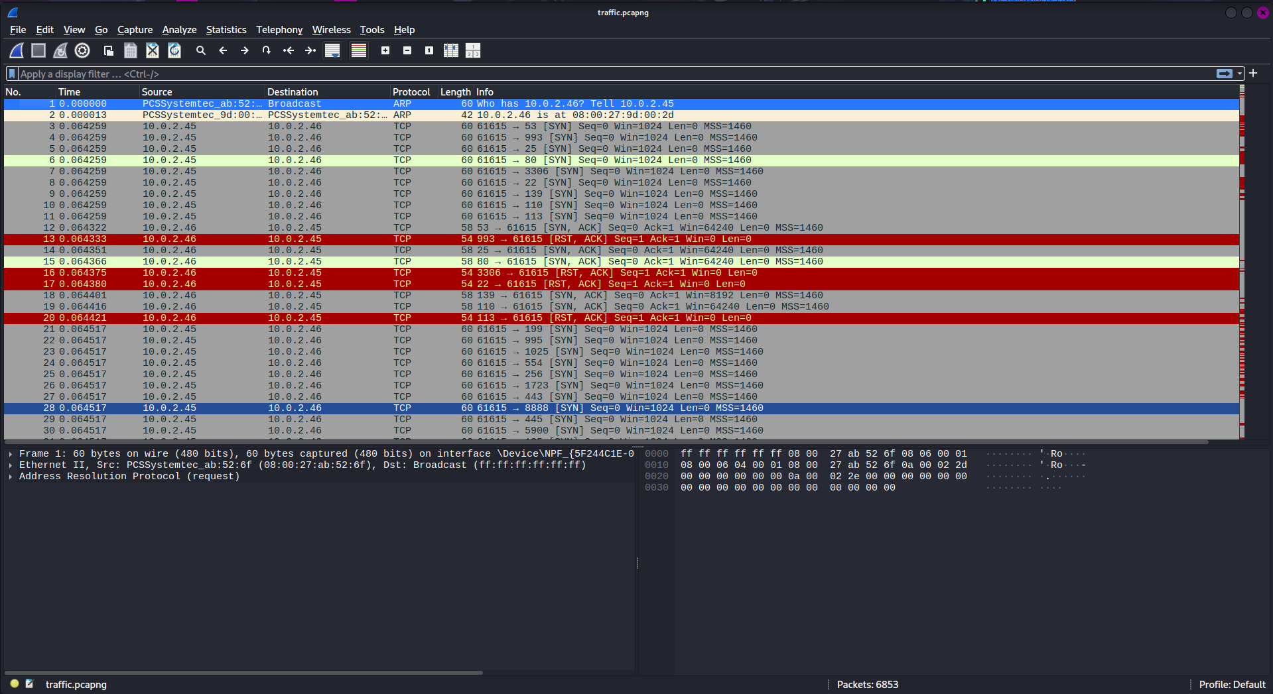Go to the first packet icon
Screen dimensions: 1273x694
point(289,50)
